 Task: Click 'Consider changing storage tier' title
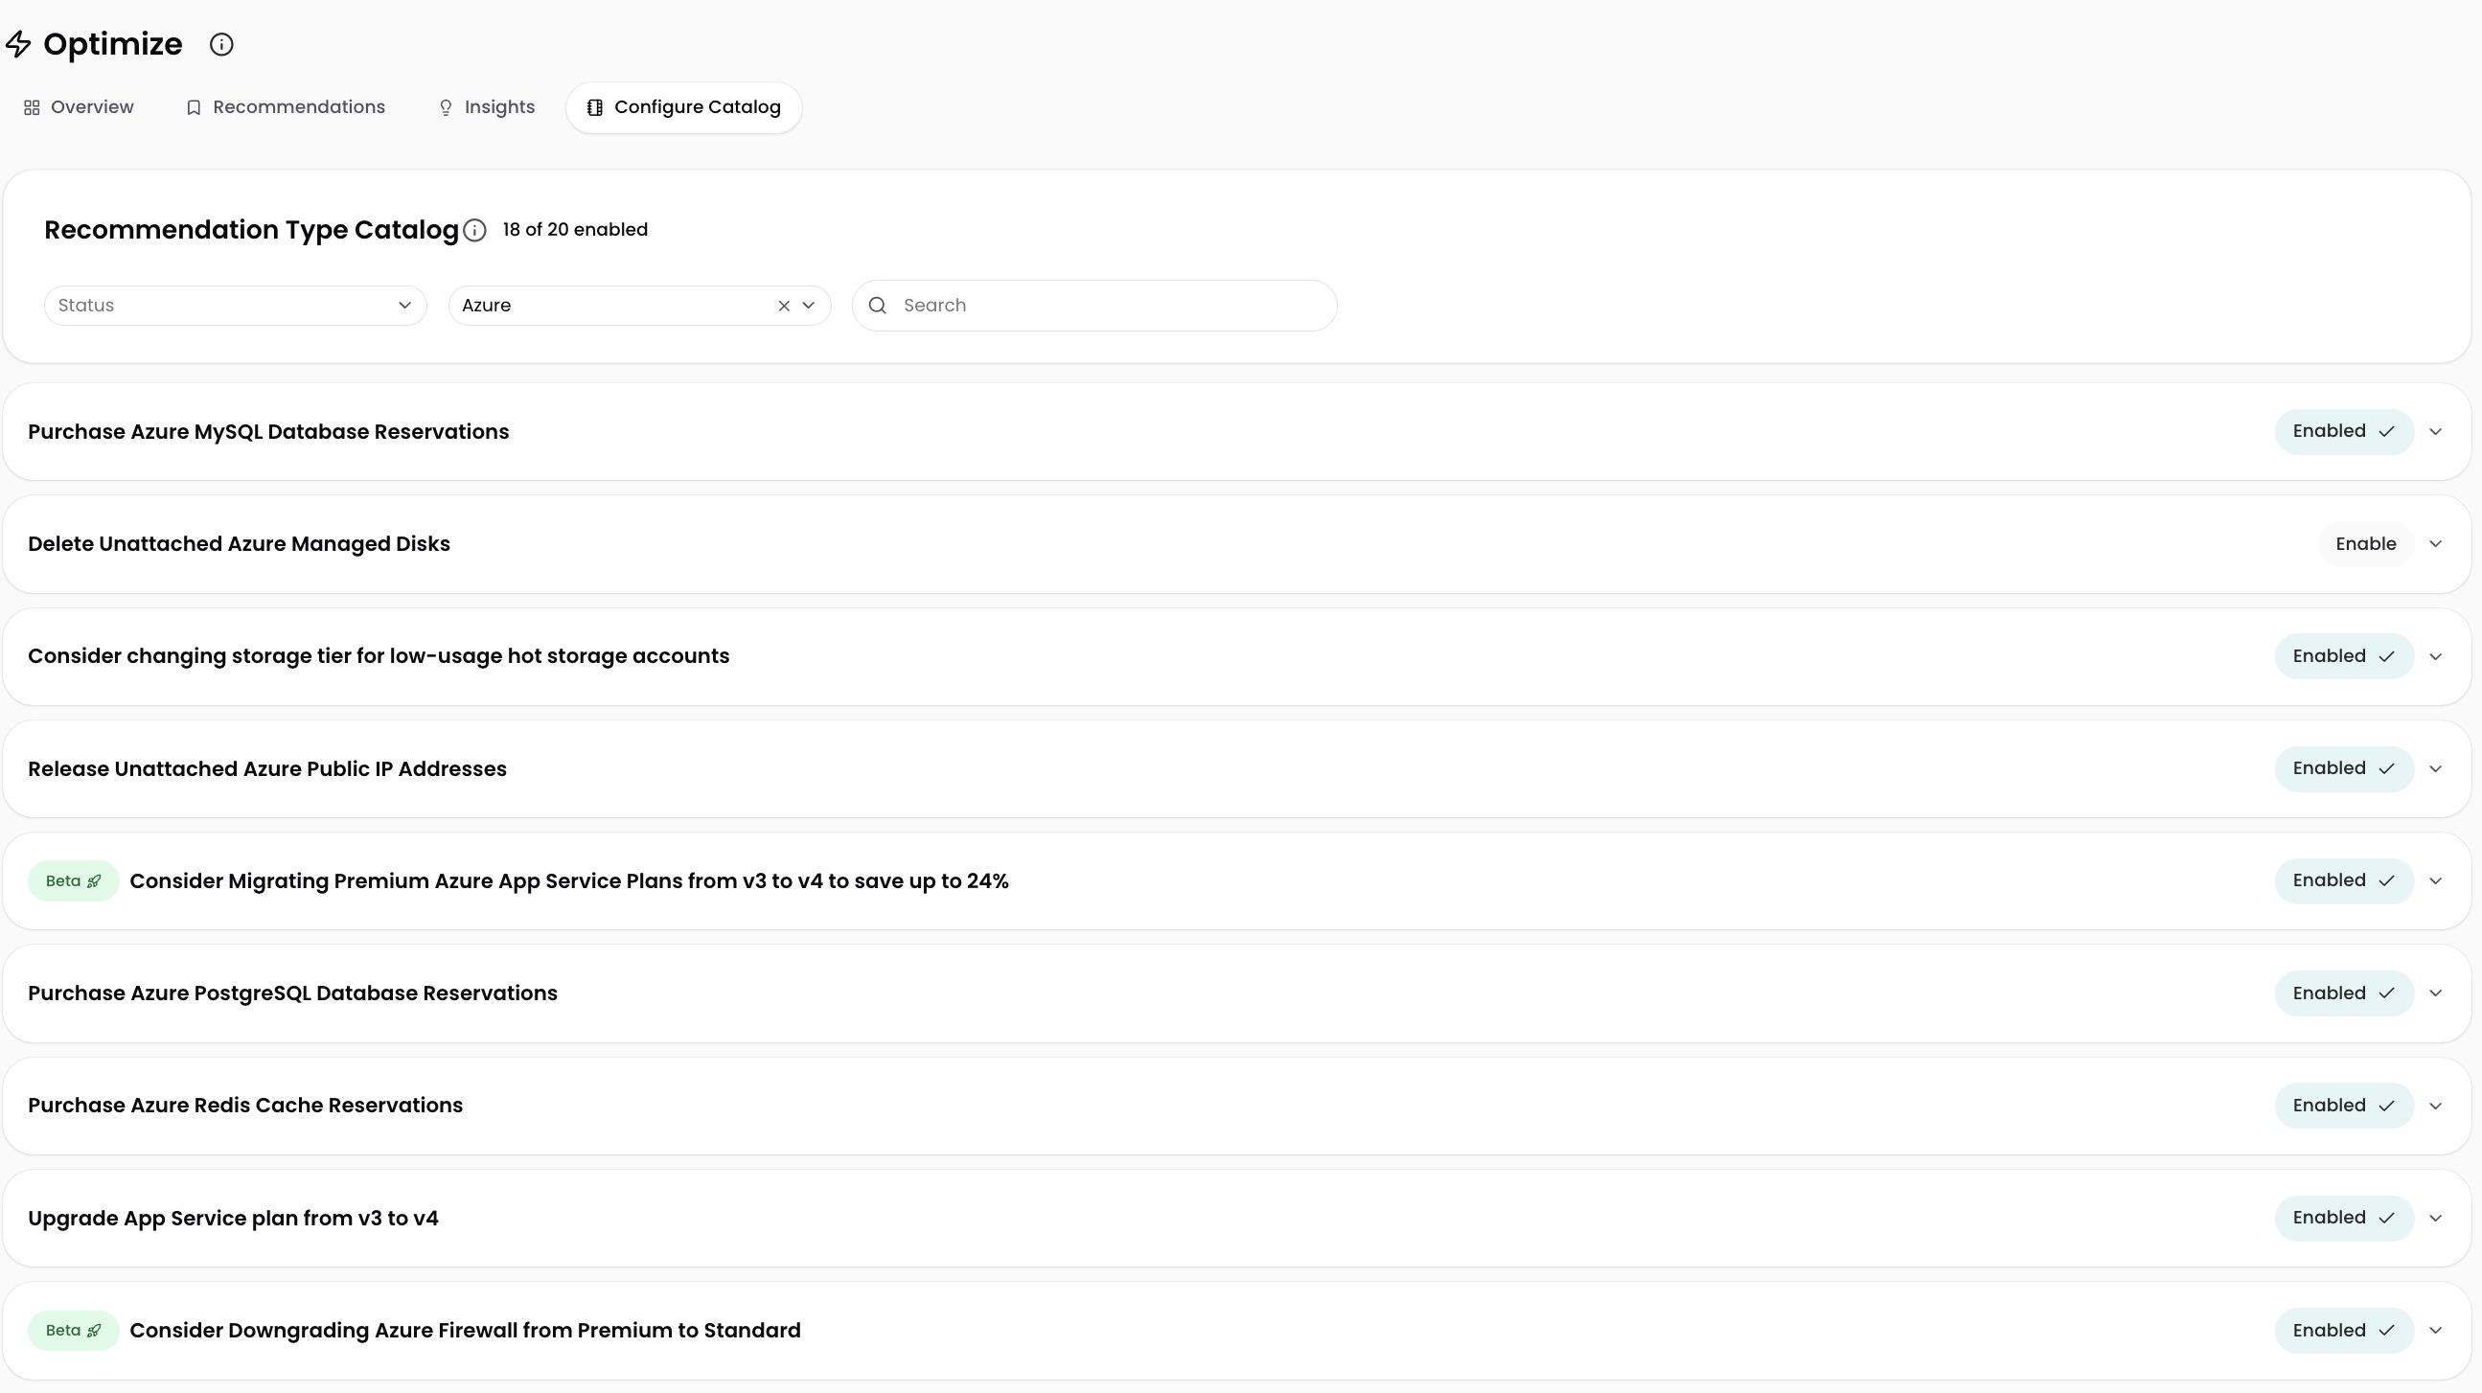coord(379,656)
